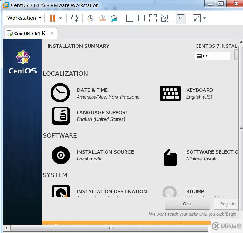Pause the virtual machine
This screenshot has height=233, width=243.
[52, 18]
